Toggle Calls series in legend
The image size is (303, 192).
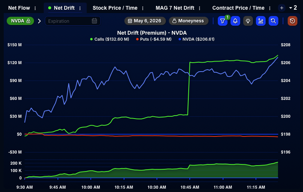click(109, 39)
